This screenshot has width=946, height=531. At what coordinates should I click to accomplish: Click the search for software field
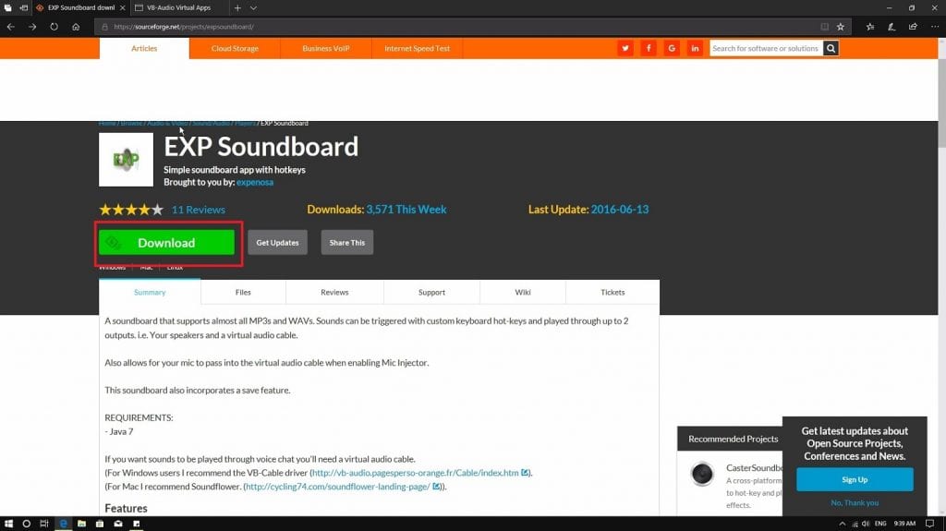(766, 48)
